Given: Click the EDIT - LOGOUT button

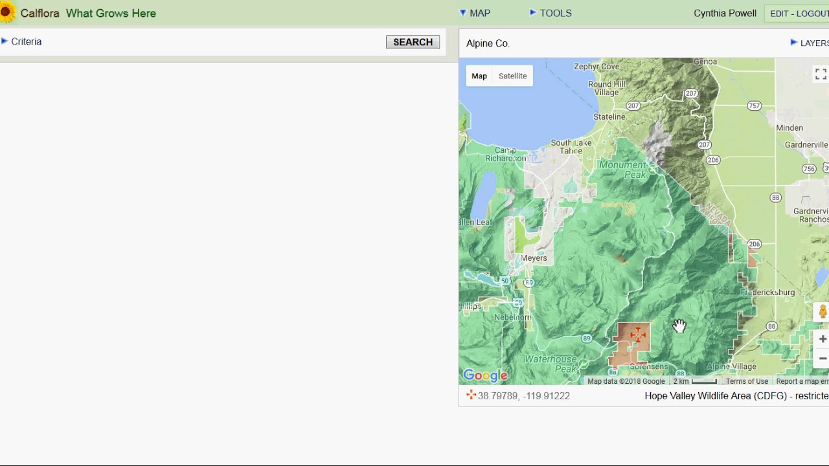Looking at the screenshot, I should tap(799, 14).
